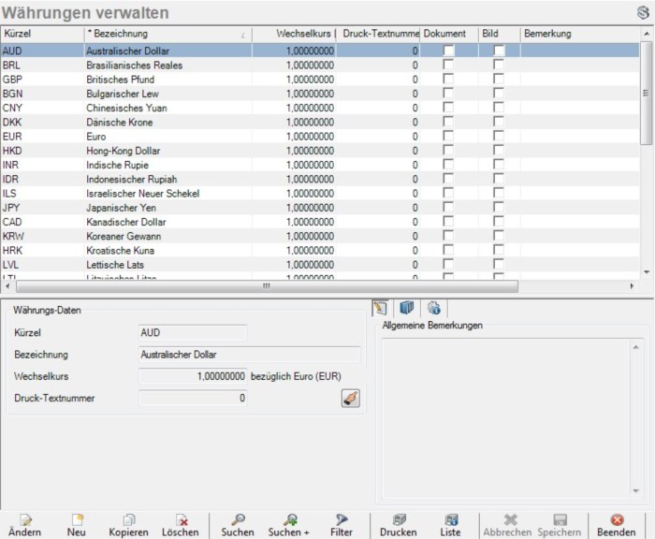Close window with Beenden icon
Viewport: 655px width, 539px height.
click(617, 519)
